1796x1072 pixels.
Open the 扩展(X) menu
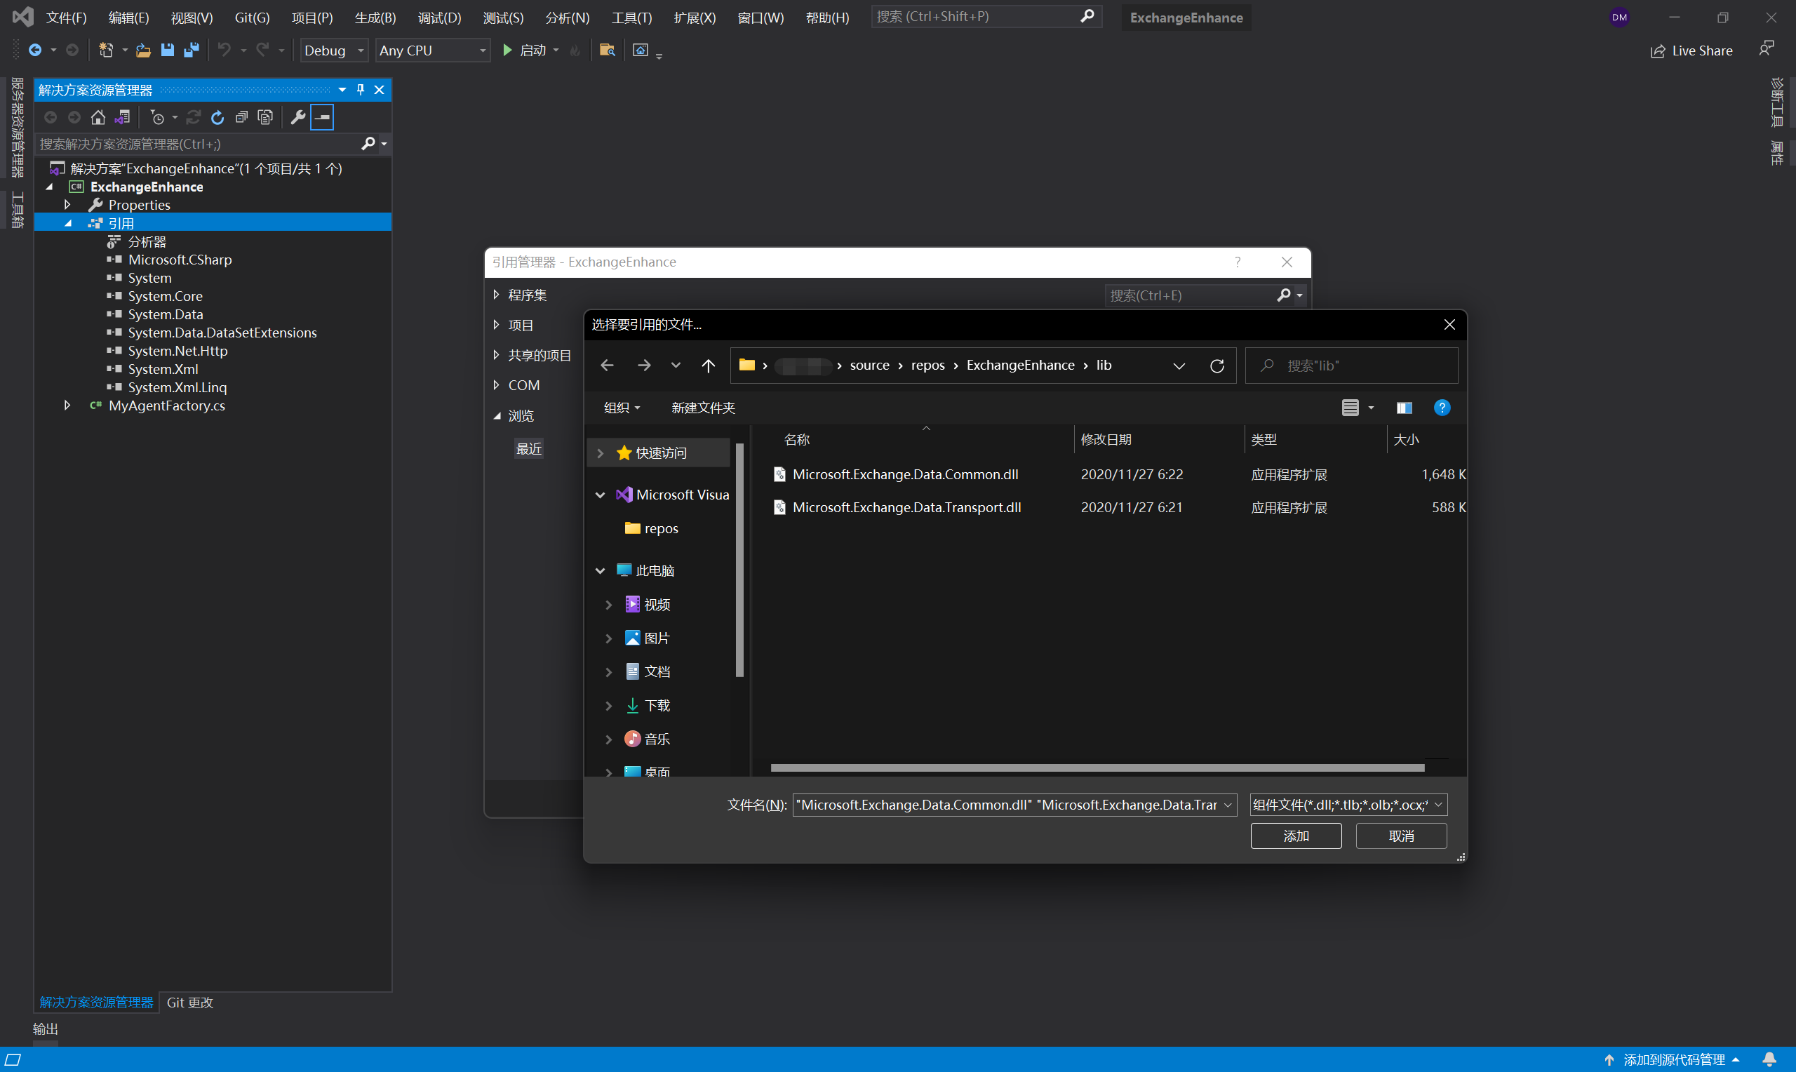point(695,18)
